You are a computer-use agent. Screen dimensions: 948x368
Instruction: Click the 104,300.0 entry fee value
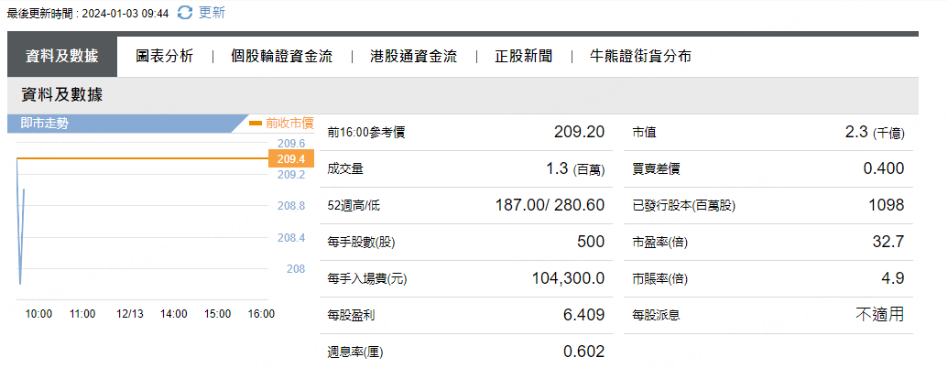coord(568,278)
